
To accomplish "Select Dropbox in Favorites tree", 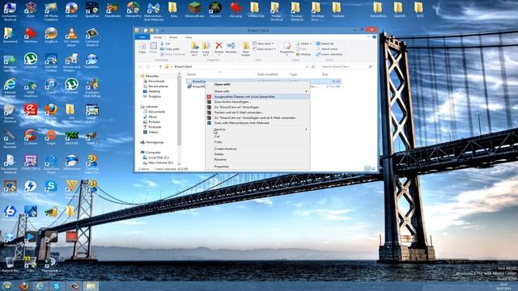I will coord(152,97).
